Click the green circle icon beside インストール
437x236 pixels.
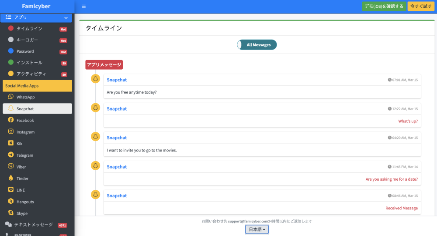click(11, 62)
